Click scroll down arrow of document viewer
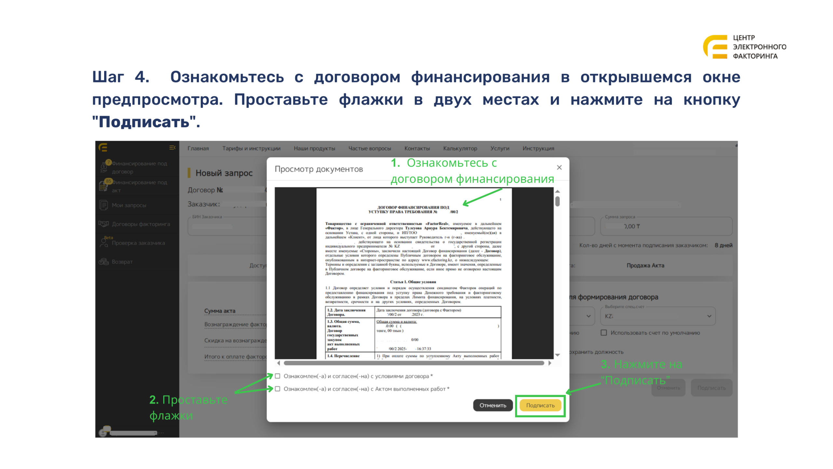This screenshot has width=833, height=469. 557,355
